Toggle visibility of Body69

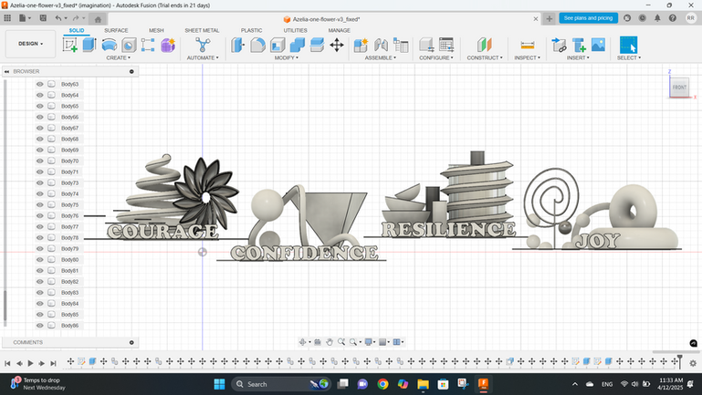pyautogui.click(x=40, y=150)
